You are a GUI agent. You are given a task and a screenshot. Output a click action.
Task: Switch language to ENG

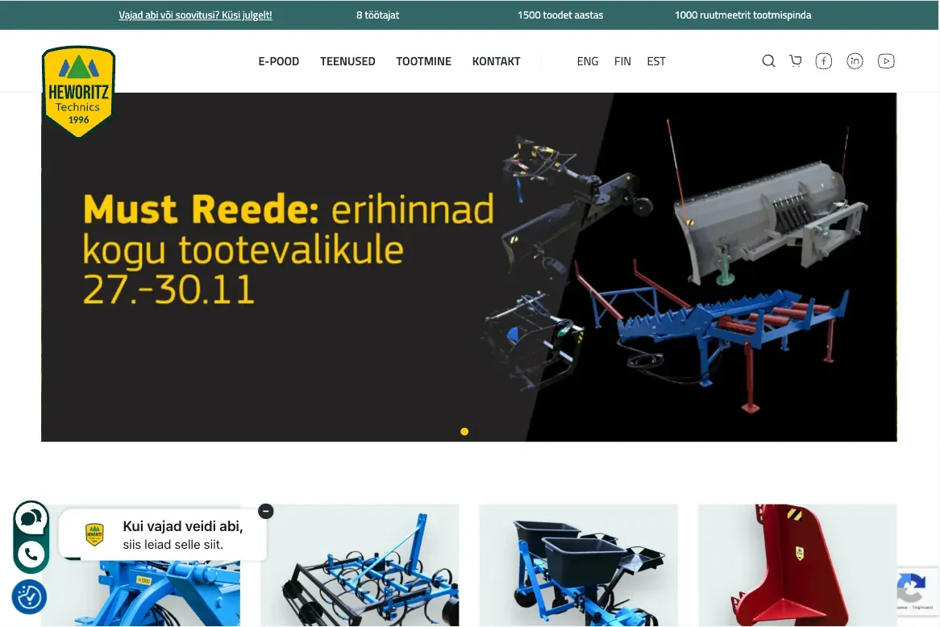point(588,61)
